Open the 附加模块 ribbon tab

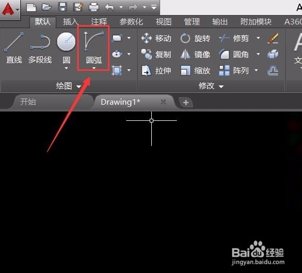256,22
